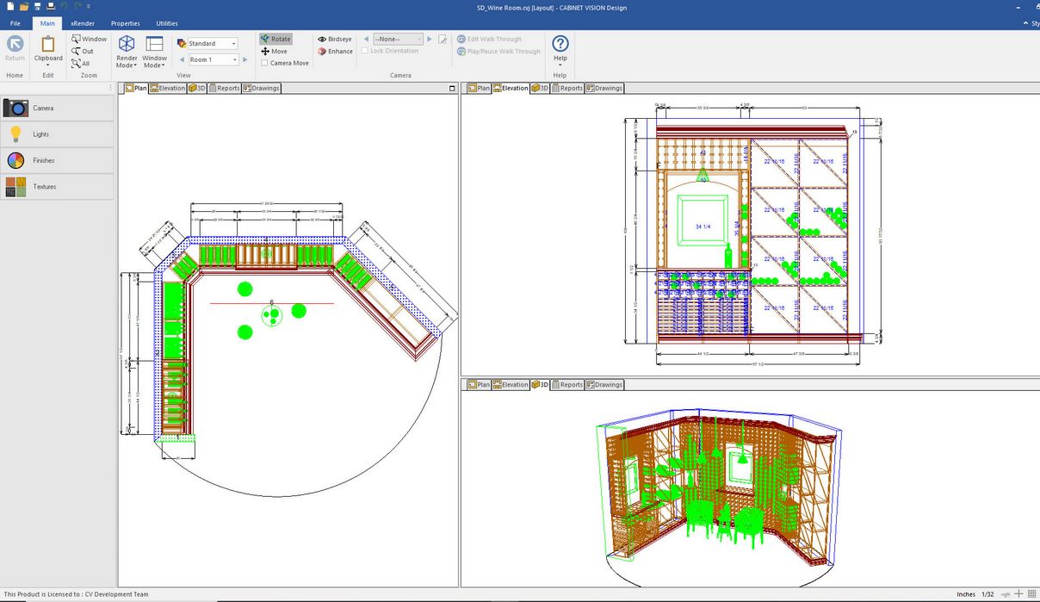The width and height of the screenshot is (1040, 602).
Task: Enable the Camera Move checkbox
Action: click(x=265, y=63)
